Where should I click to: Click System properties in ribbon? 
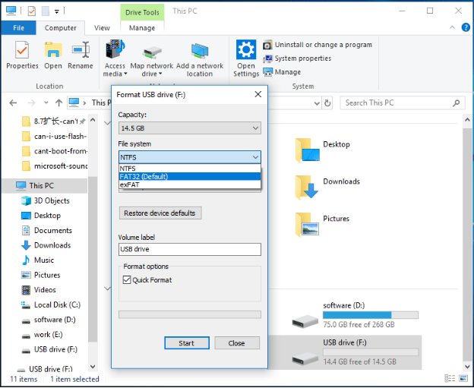(x=297, y=58)
